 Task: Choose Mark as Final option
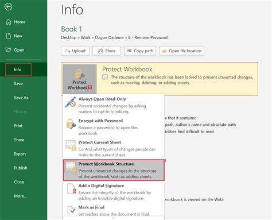click(x=114, y=210)
